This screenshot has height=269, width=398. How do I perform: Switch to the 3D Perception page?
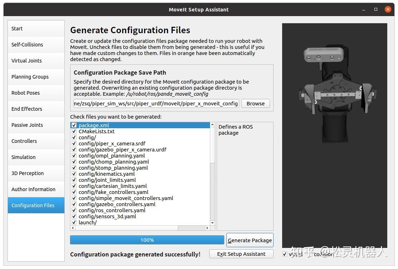pos(36,173)
